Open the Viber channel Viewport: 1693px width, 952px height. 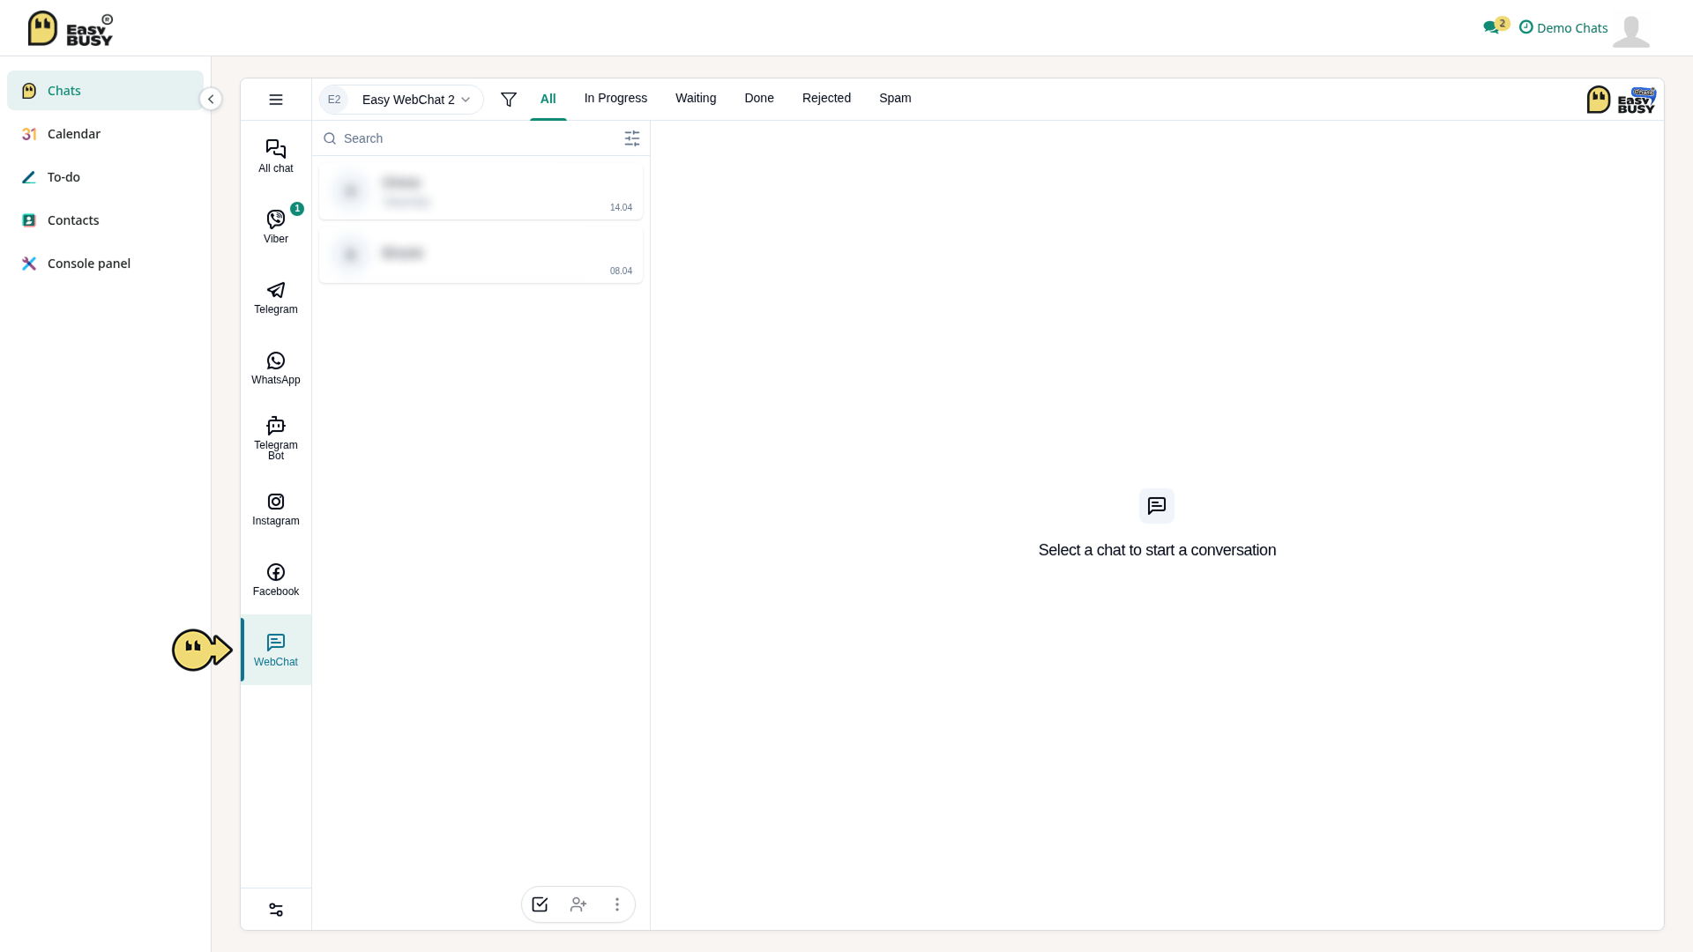276,227
